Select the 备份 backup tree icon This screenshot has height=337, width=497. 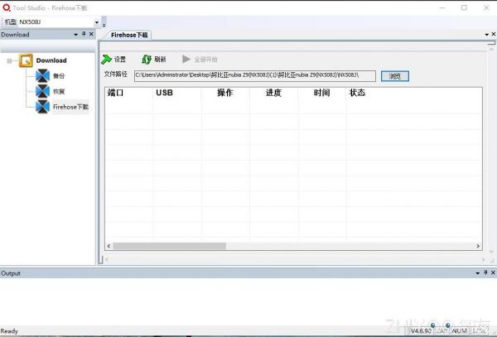(43, 76)
